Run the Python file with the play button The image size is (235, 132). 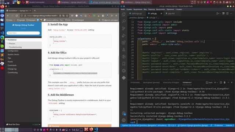(x=217, y=14)
